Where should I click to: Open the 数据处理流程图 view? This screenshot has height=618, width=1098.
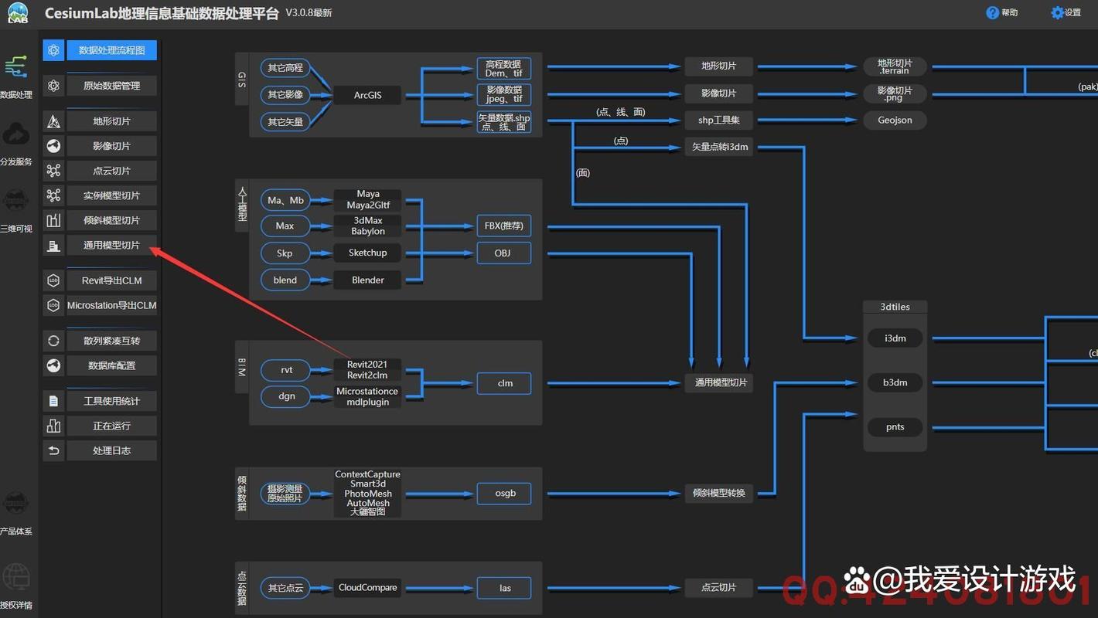pyautogui.click(x=111, y=49)
